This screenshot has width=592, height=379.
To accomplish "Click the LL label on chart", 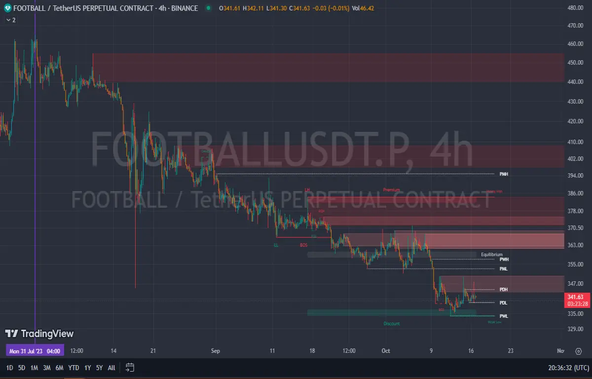I will pyautogui.click(x=276, y=245).
